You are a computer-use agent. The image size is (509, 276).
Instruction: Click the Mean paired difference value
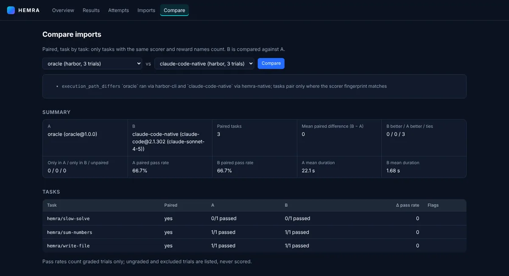[x=303, y=134]
